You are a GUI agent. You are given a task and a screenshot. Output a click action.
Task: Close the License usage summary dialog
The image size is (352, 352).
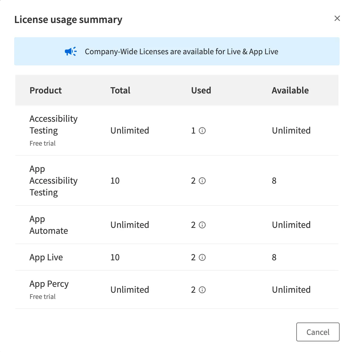(337, 19)
